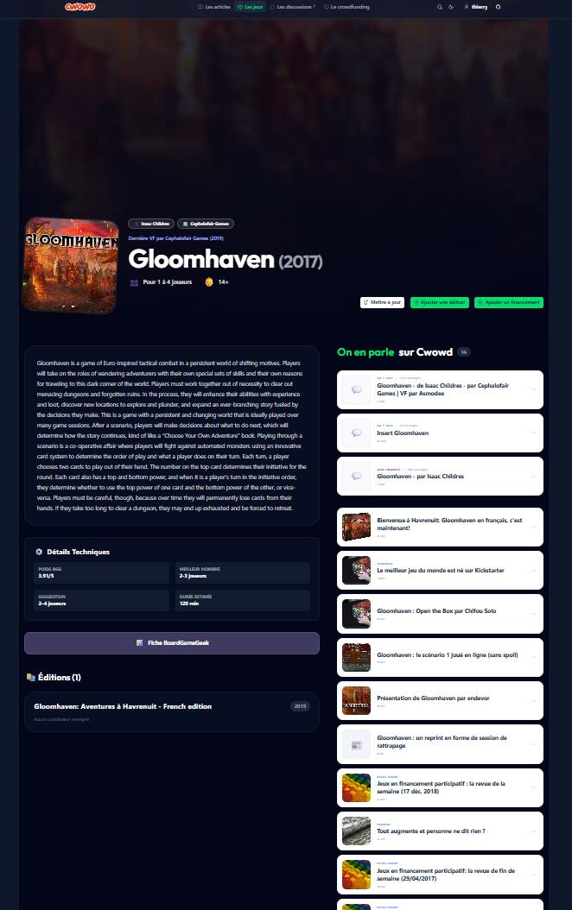Image resolution: width=572 pixels, height=910 pixels.
Task: Open Bienvenue à Havrenuit article thumbnail
Action: (357, 527)
